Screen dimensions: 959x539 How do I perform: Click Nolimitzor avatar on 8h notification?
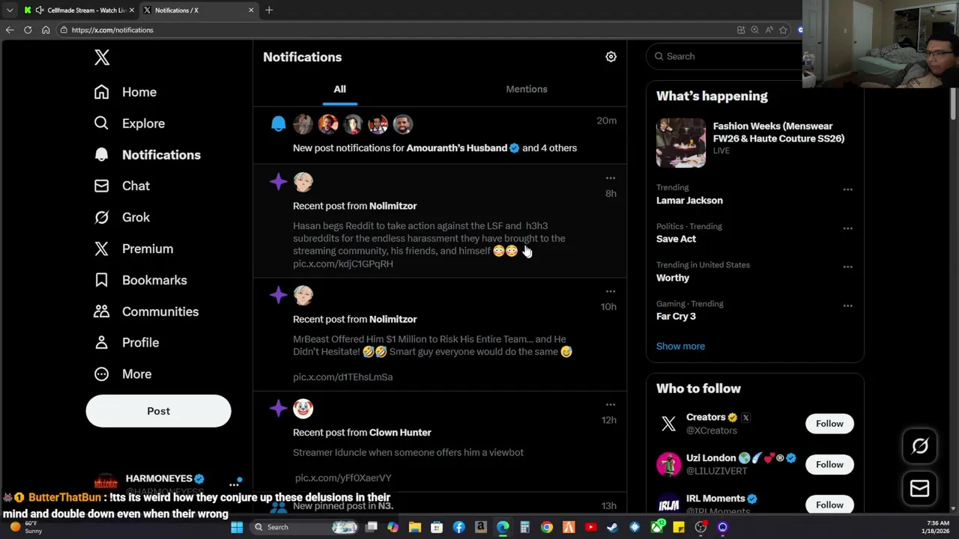tap(303, 182)
